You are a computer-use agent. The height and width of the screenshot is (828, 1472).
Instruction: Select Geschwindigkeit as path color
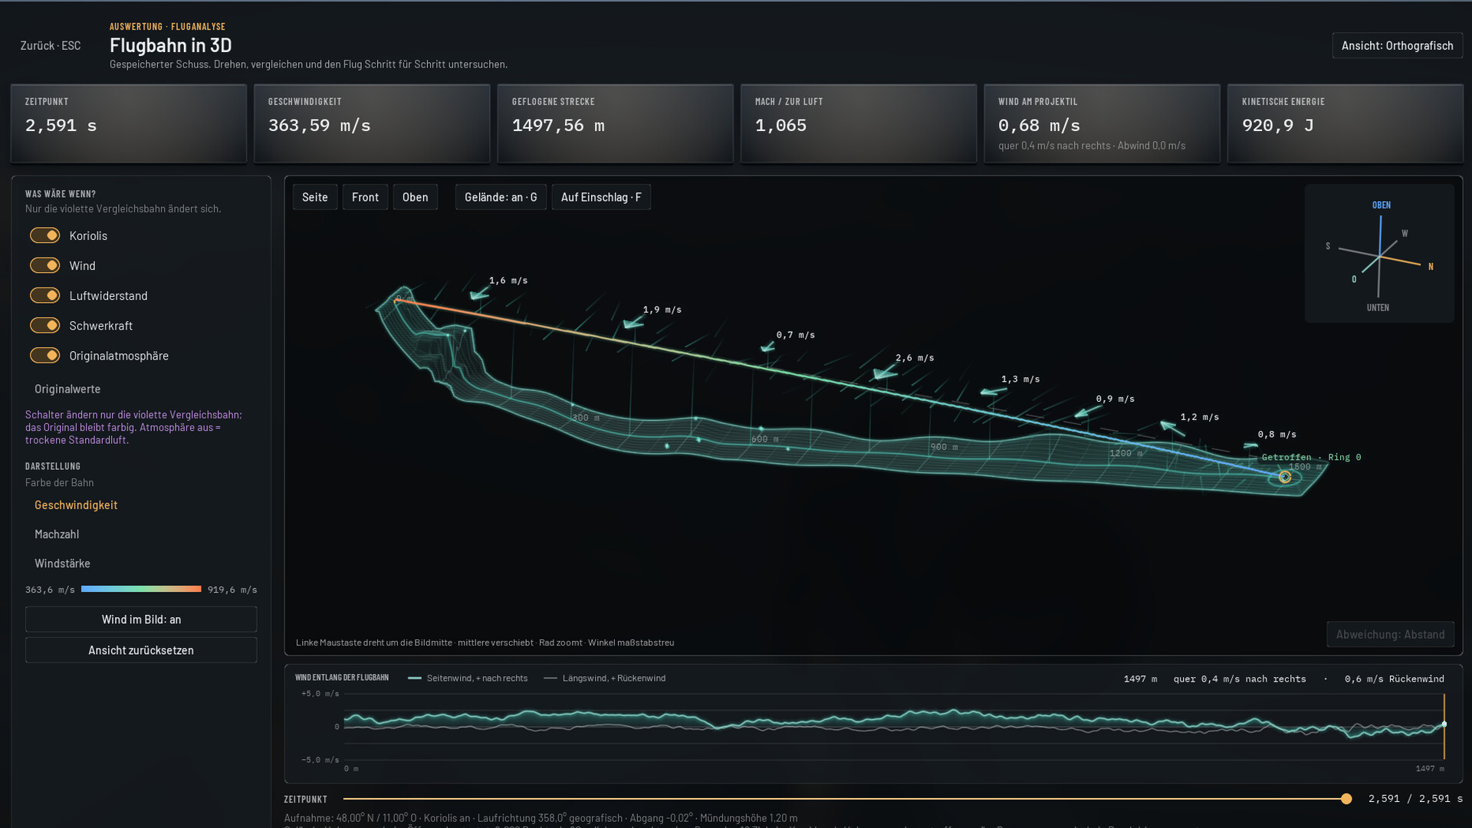(x=76, y=504)
